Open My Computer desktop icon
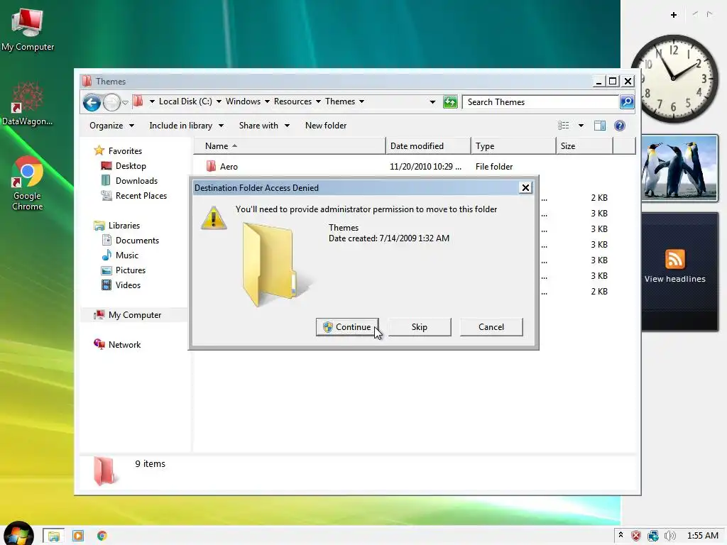The height and width of the screenshot is (545, 727). click(x=28, y=30)
